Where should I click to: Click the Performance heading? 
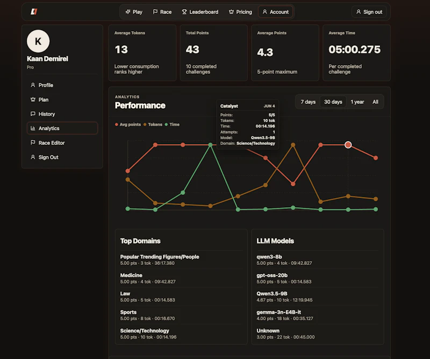pos(140,105)
